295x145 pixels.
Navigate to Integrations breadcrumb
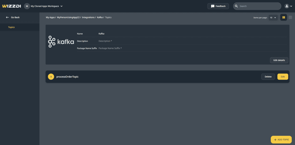pos(88,18)
